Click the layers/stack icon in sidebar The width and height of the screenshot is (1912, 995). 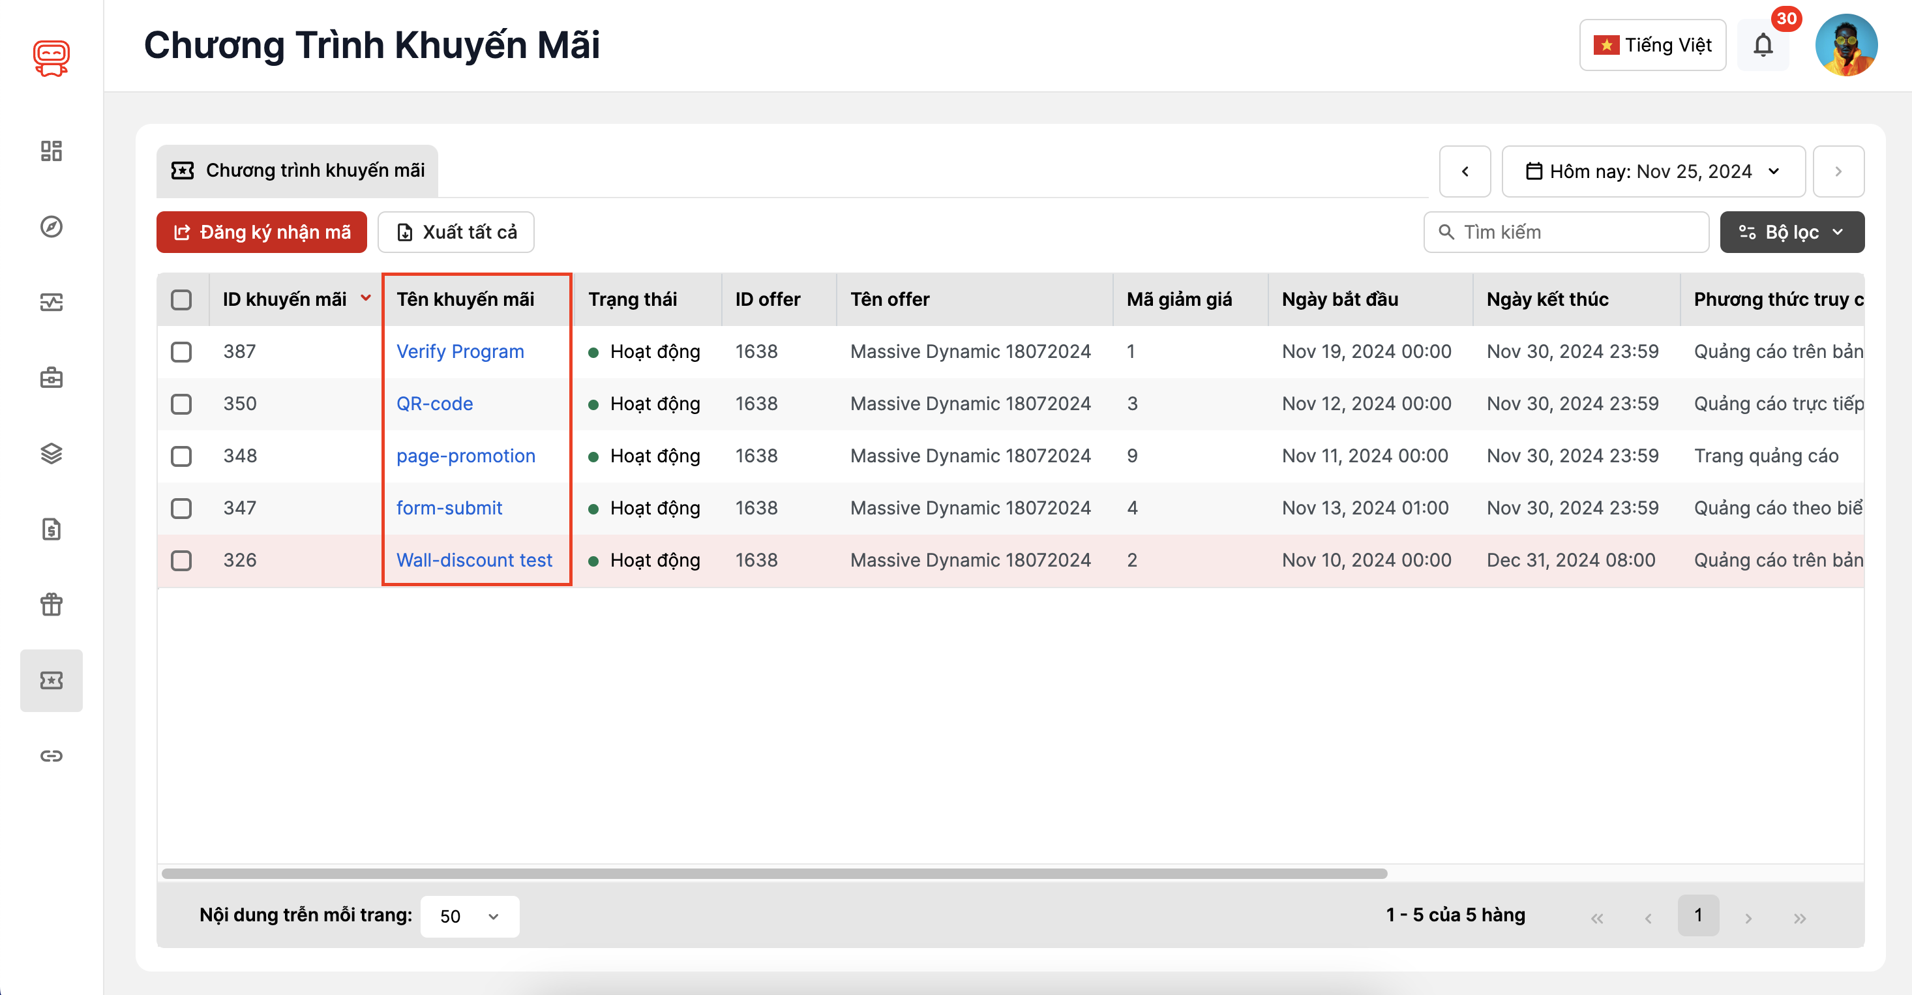[51, 453]
